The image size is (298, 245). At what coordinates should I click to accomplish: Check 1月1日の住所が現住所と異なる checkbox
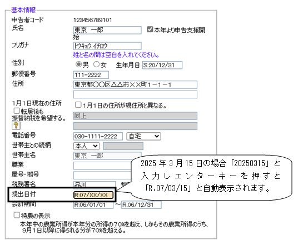coord(78,104)
